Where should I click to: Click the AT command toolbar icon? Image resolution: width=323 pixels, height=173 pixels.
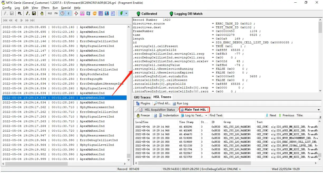click(x=113, y=13)
